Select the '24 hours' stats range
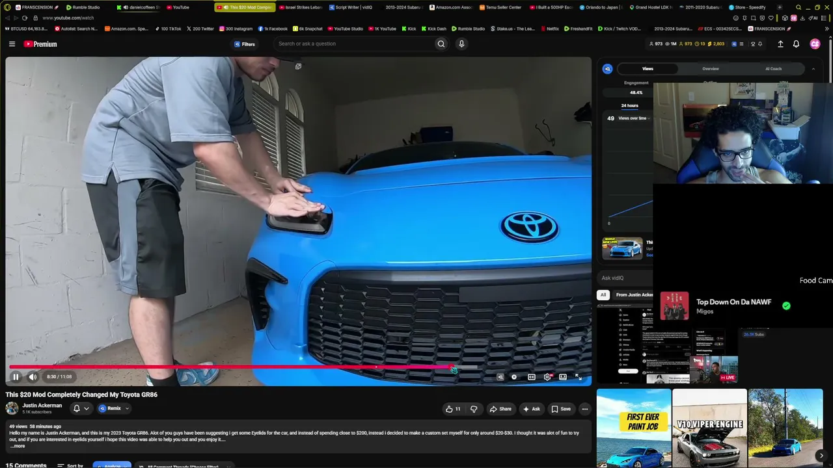The height and width of the screenshot is (468, 833). point(629,105)
